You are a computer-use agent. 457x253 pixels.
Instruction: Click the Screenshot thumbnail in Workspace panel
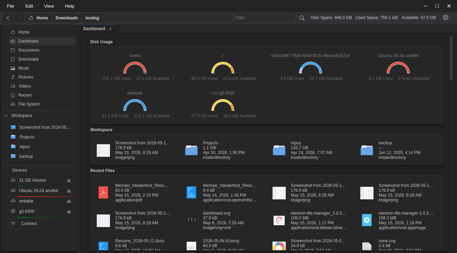[103, 150]
